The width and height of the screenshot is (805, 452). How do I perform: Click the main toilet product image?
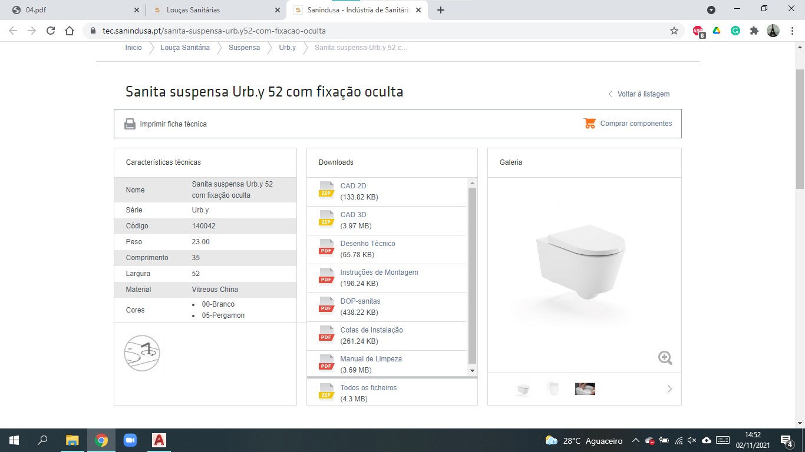580,261
